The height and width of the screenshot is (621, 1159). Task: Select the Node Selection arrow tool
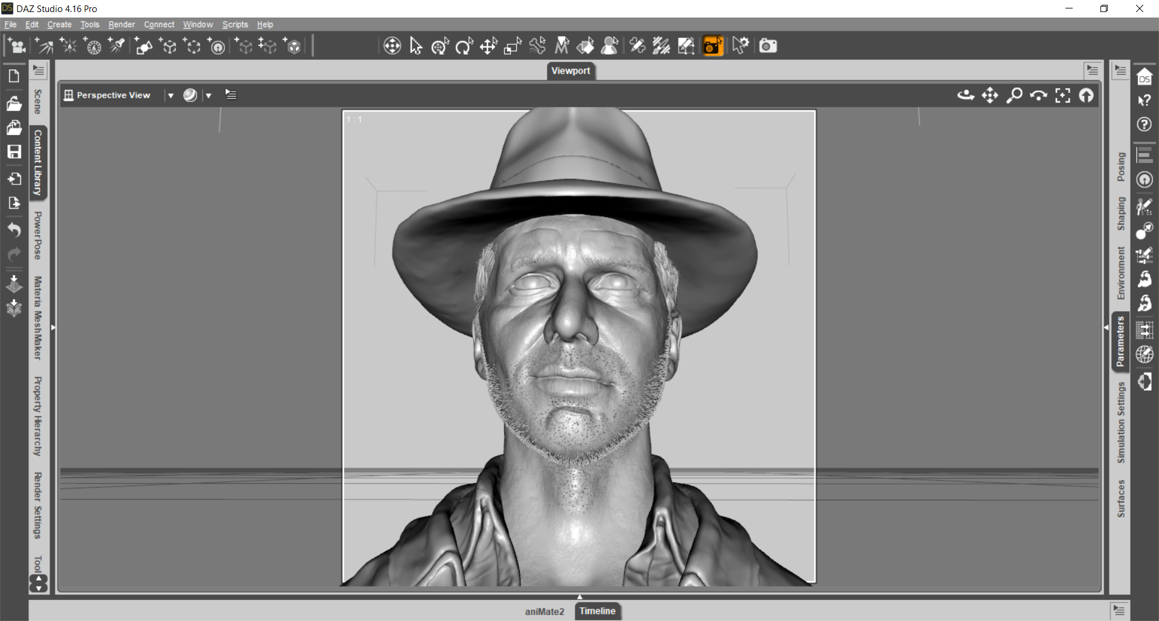[x=416, y=46]
